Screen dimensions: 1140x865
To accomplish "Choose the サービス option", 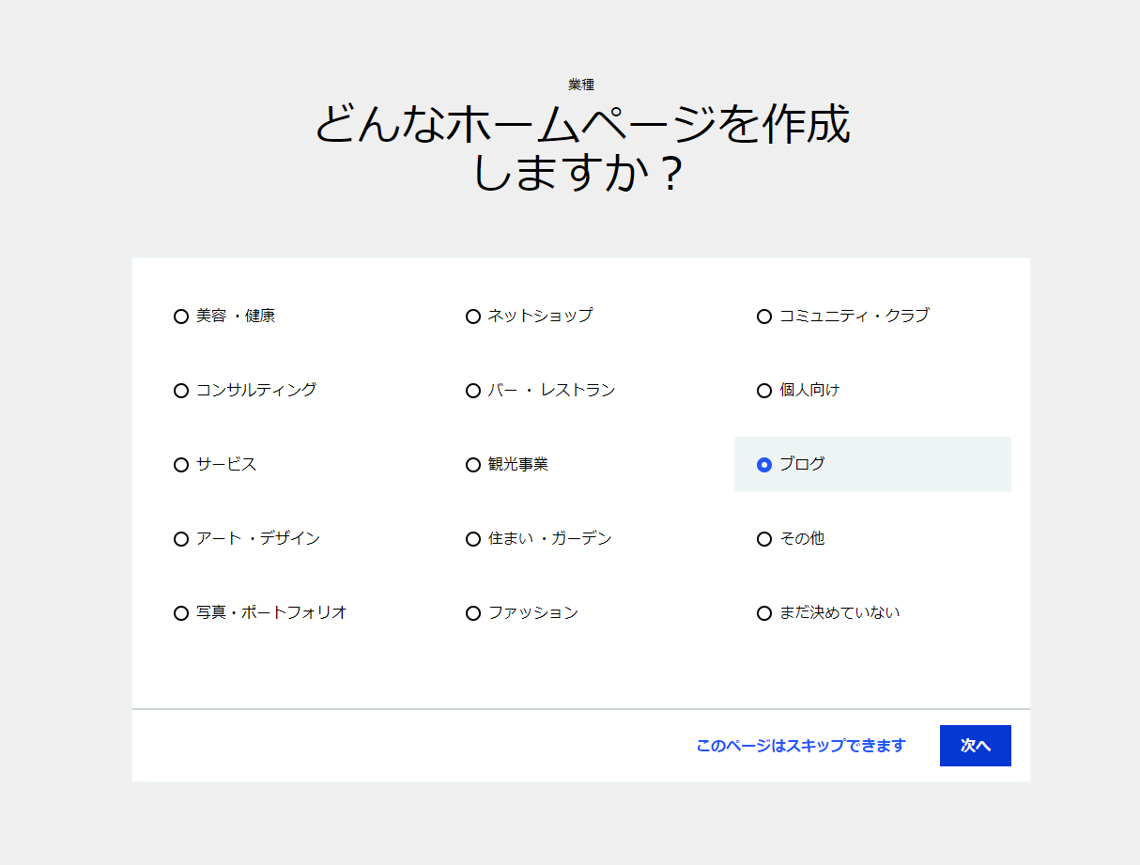I will [x=181, y=465].
